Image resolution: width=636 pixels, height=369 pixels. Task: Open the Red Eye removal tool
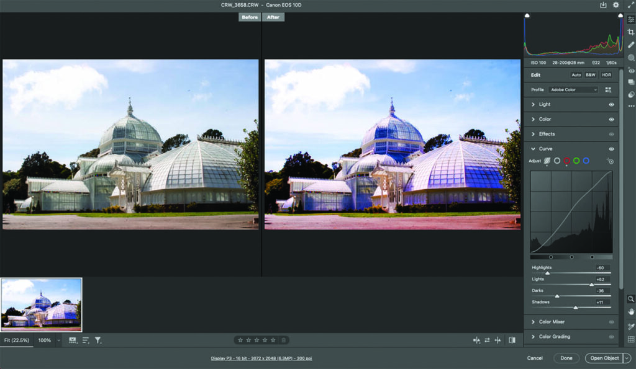tap(631, 71)
